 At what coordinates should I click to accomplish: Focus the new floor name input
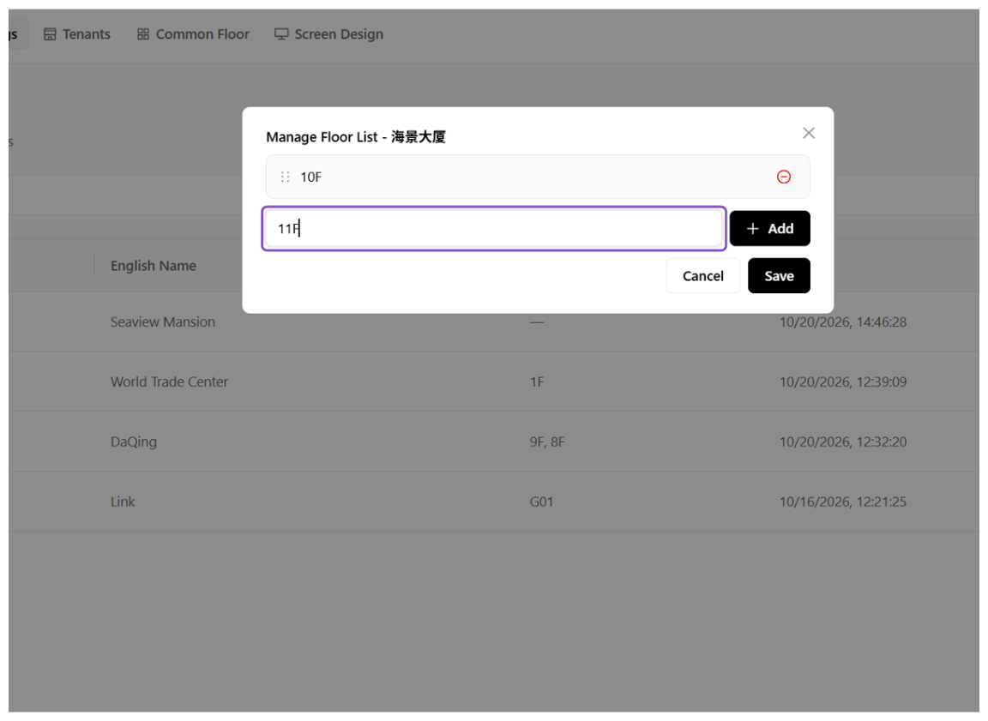[494, 229]
